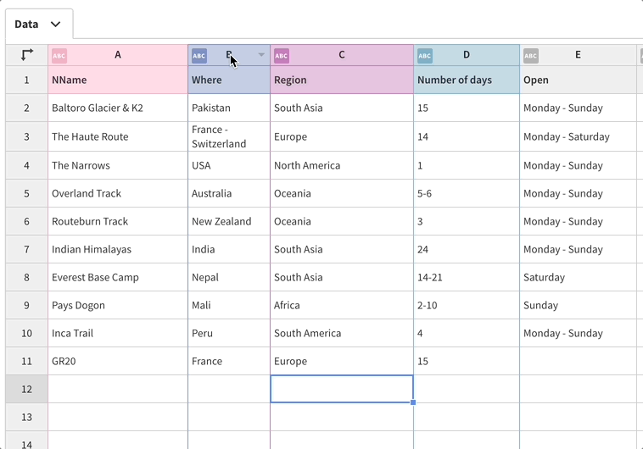Viewport: 643px width, 449px height.
Task: Expand the Data tab chevron menu
Action: click(x=56, y=25)
